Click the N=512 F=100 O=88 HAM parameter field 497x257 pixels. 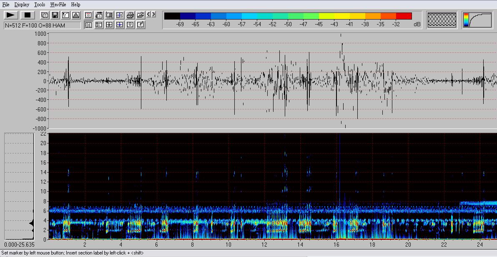(42, 25)
